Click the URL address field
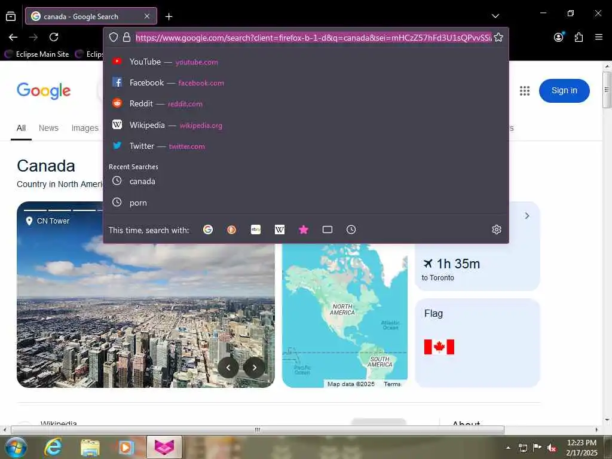This screenshot has width=612, height=459. [x=313, y=38]
